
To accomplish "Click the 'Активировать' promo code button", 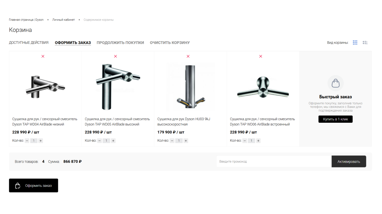I will coord(349,161).
